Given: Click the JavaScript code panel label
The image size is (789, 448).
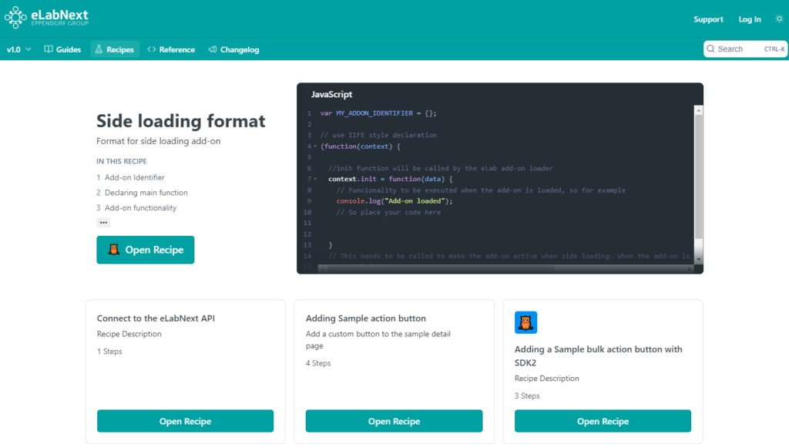Looking at the screenshot, I should coord(331,94).
